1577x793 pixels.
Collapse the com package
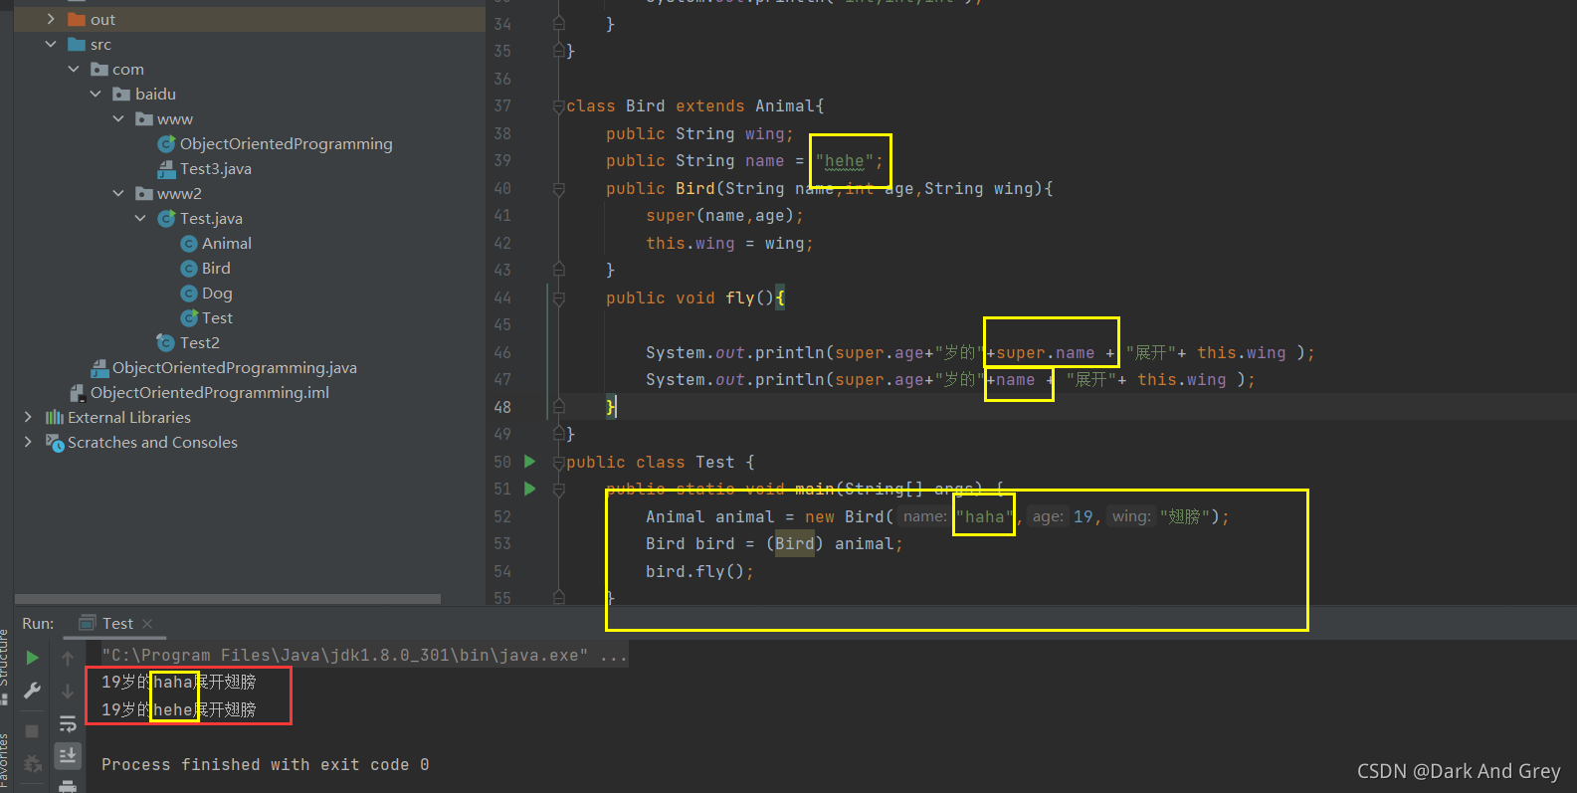coord(74,69)
